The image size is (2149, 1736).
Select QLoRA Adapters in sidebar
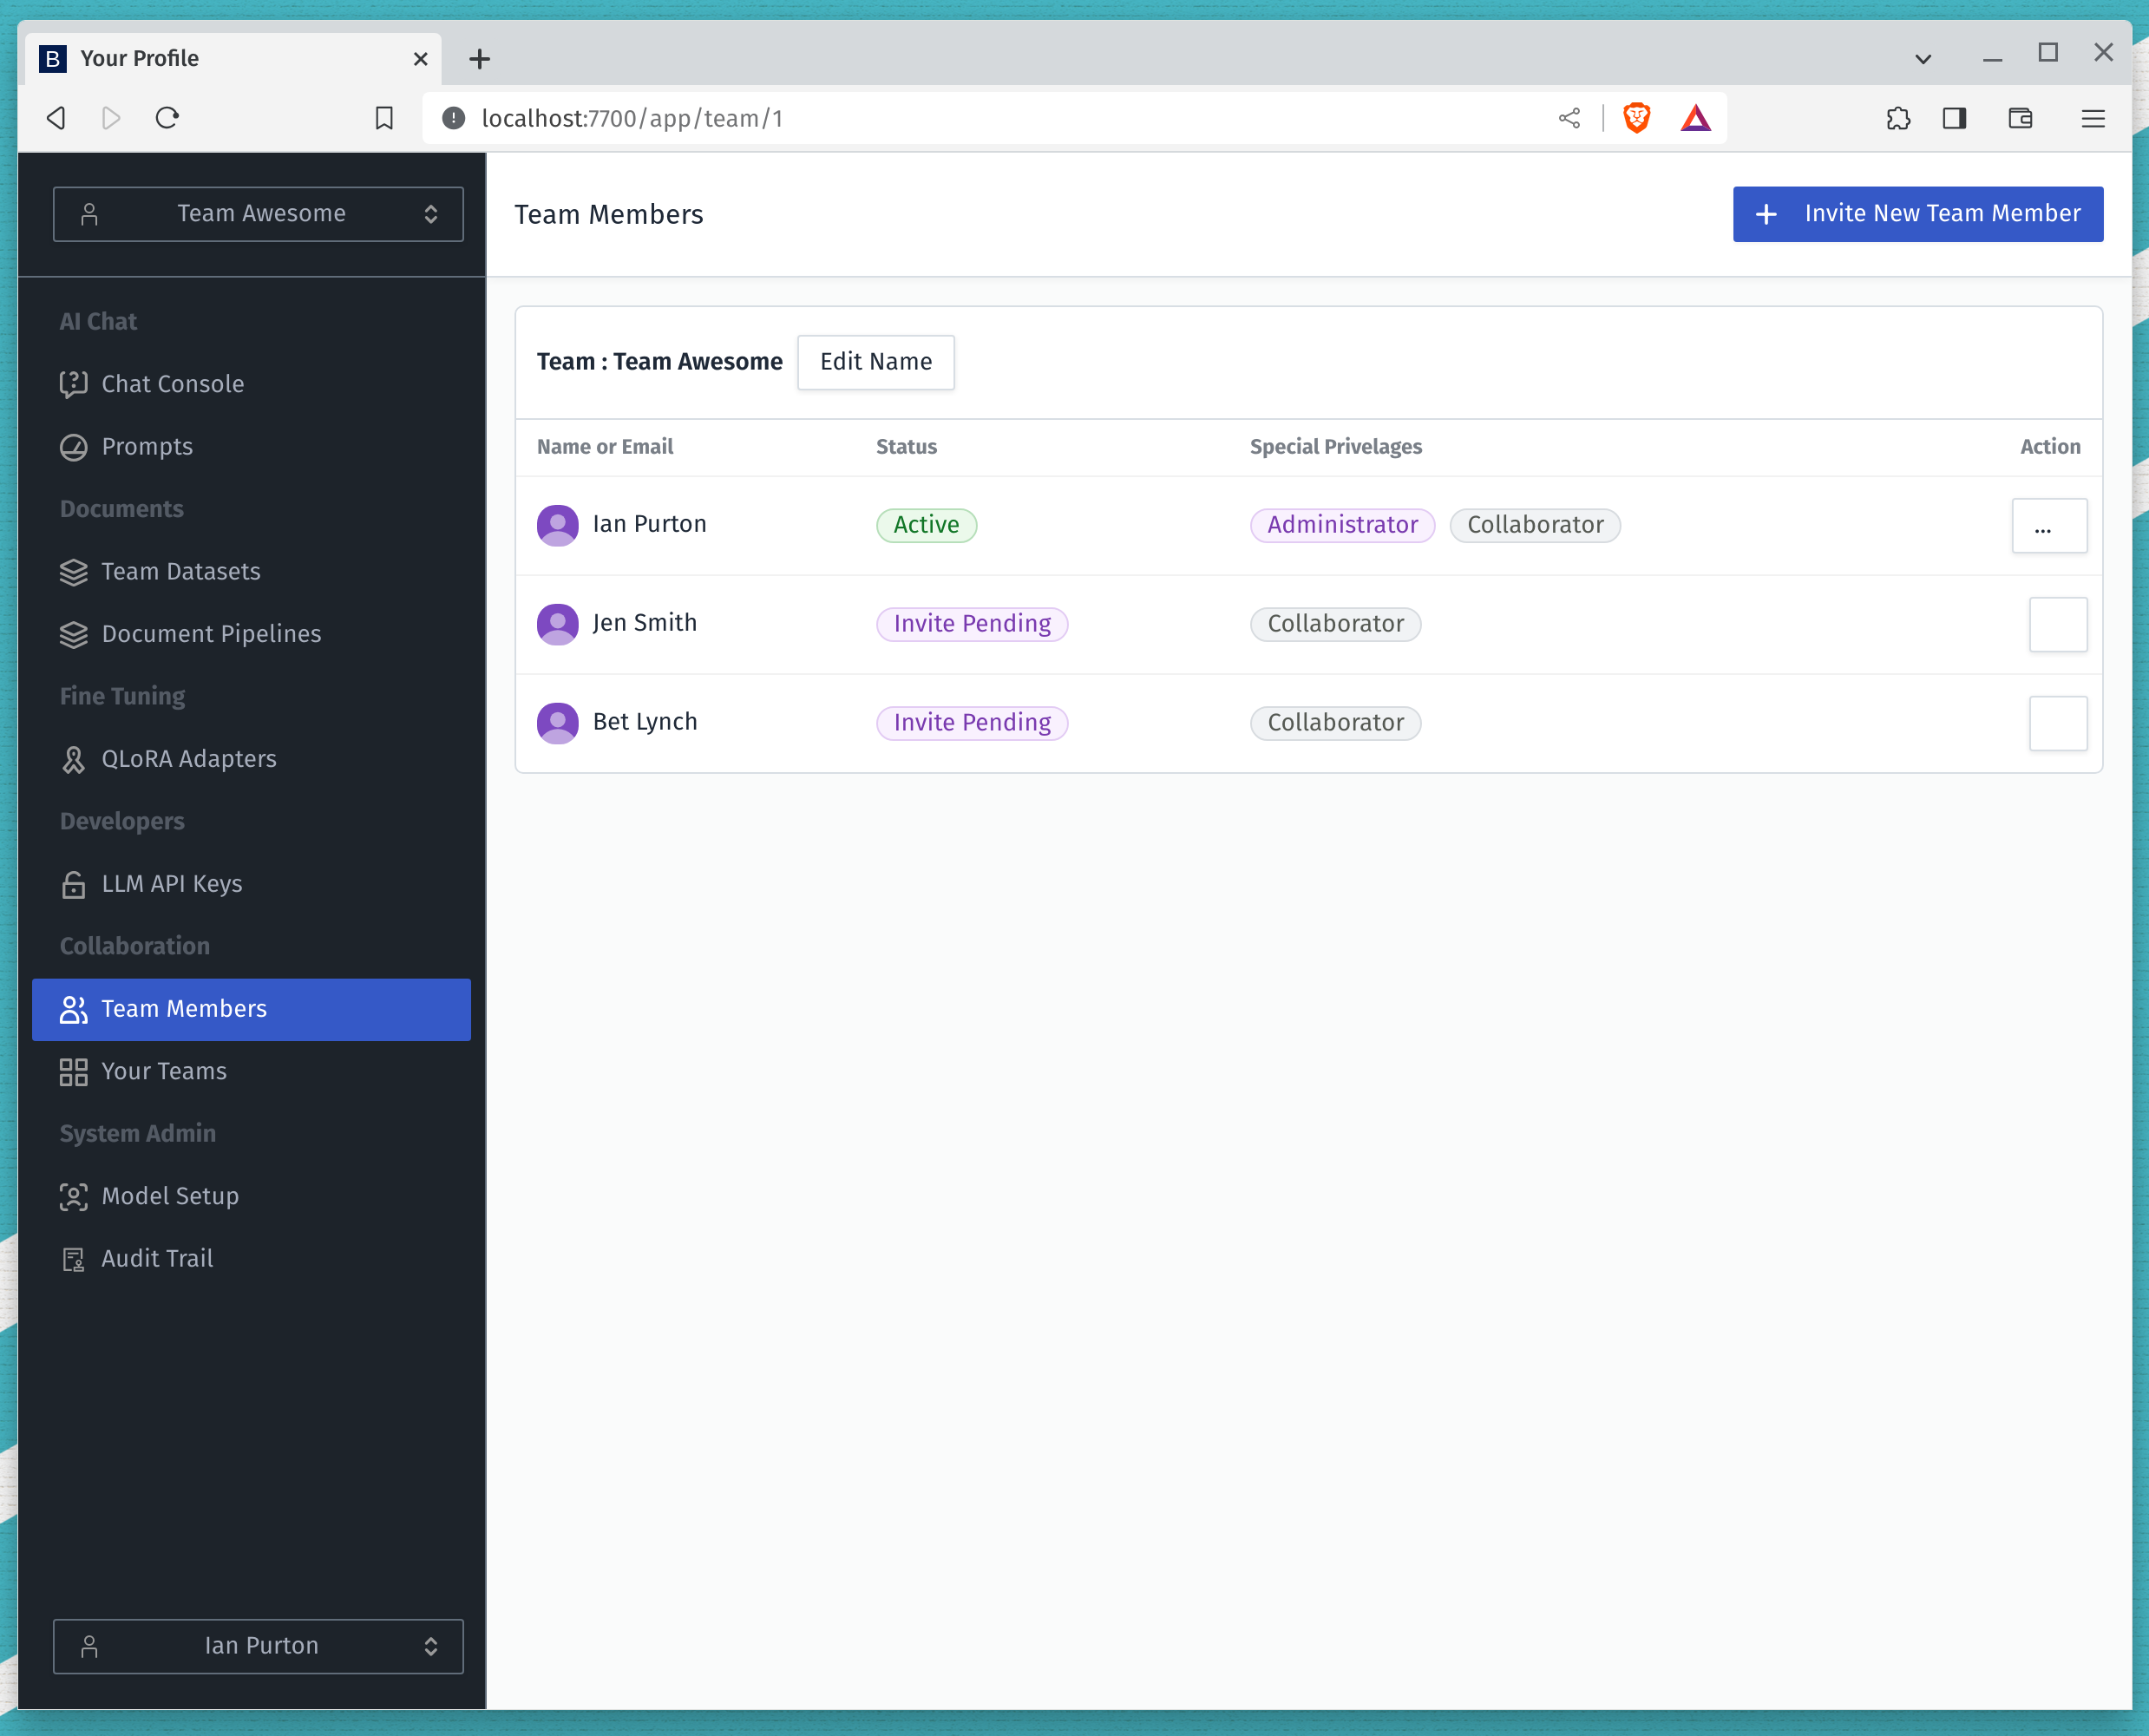click(189, 758)
